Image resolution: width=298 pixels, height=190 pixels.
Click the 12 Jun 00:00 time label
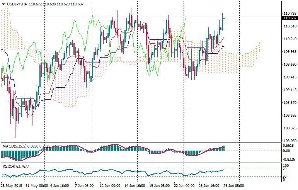click(110, 186)
